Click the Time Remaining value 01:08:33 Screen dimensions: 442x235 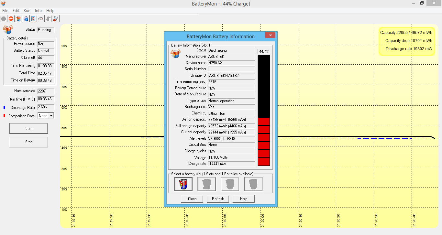[46, 66]
